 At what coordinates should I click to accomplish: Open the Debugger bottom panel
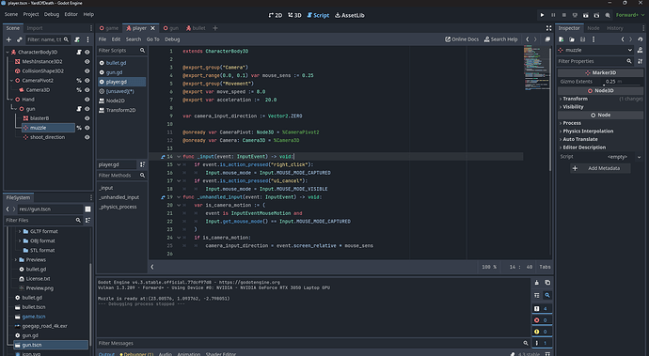coord(136,354)
